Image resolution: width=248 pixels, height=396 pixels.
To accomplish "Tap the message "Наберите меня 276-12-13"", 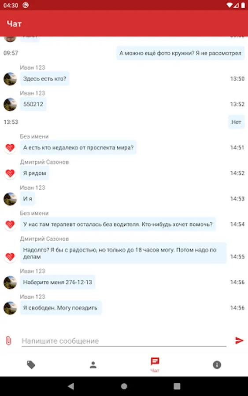I will (x=58, y=282).
